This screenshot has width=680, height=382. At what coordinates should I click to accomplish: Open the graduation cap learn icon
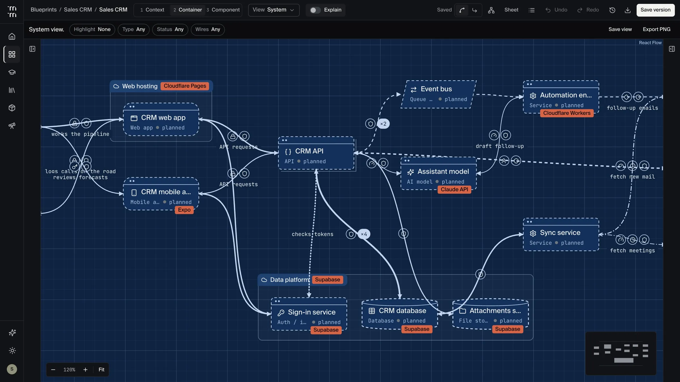(x=12, y=72)
